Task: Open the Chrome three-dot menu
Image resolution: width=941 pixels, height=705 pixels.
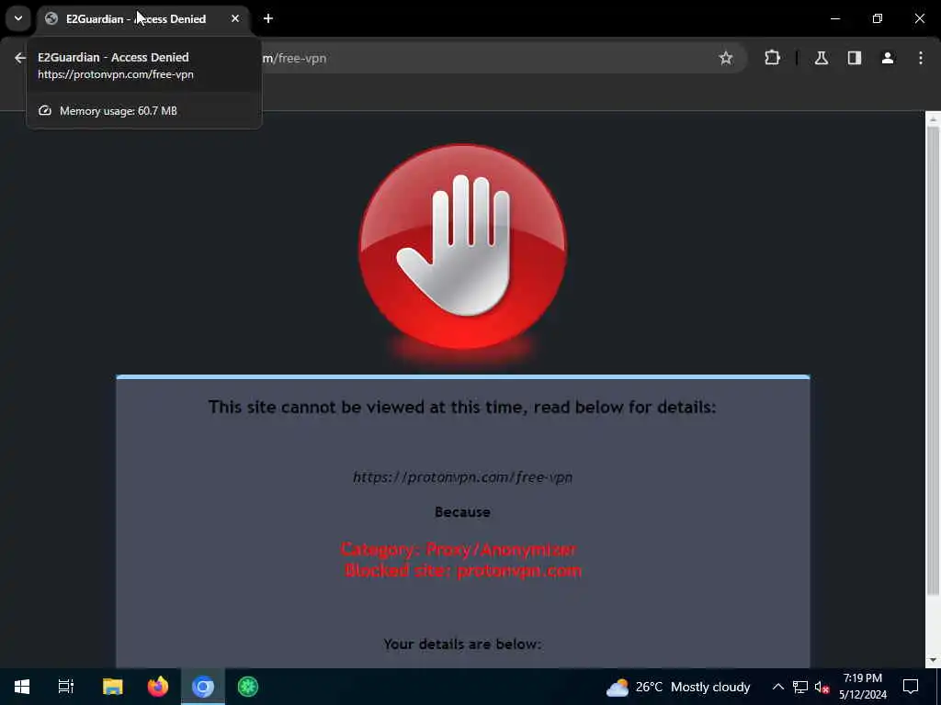Action: tap(921, 58)
